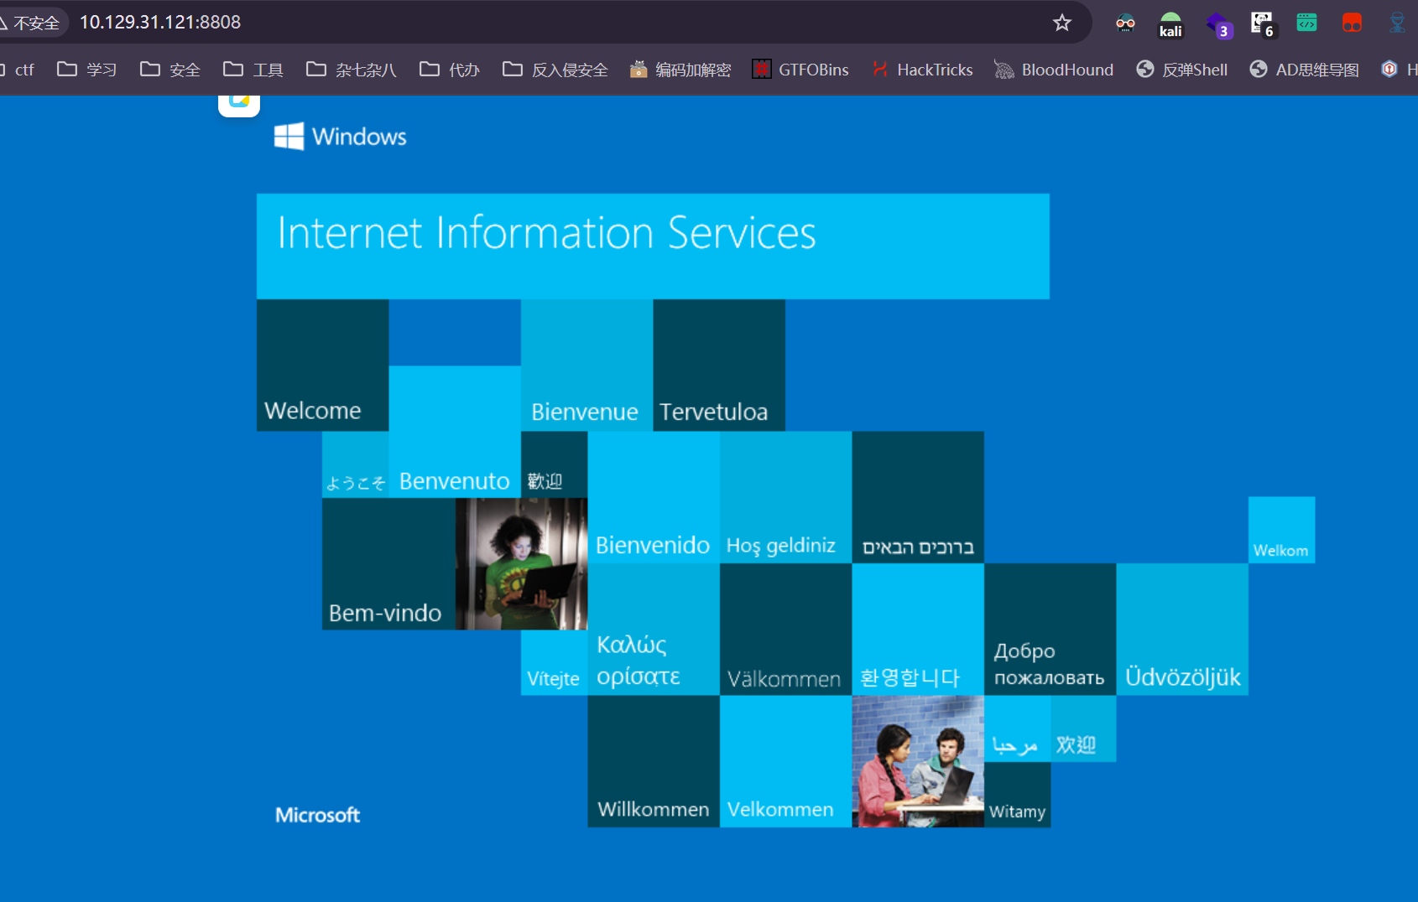
Task: Click the 不安全 security warning chip
Action: (31, 23)
